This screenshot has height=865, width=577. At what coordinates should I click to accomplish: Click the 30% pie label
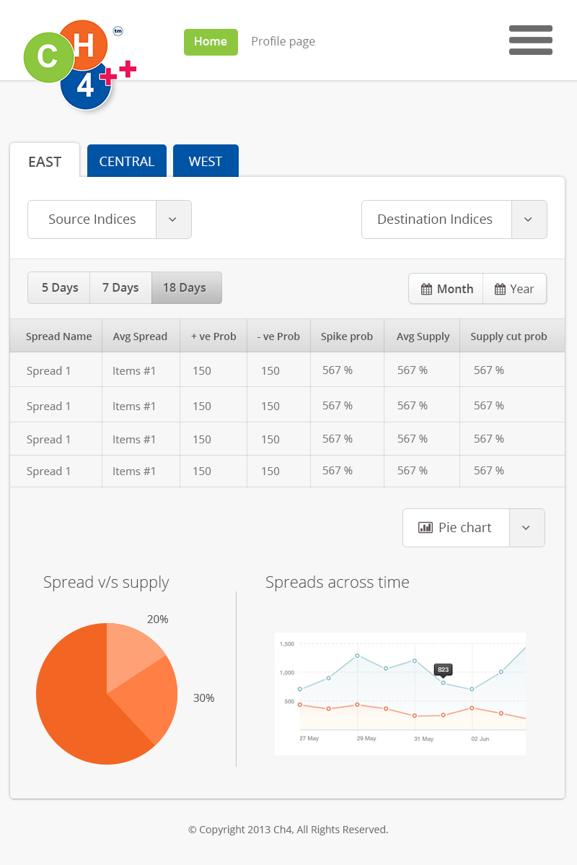[204, 697]
